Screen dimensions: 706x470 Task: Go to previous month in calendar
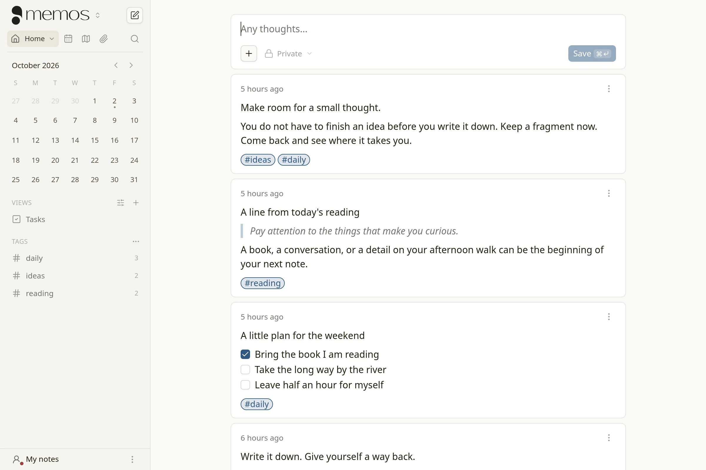pos(116,65)
